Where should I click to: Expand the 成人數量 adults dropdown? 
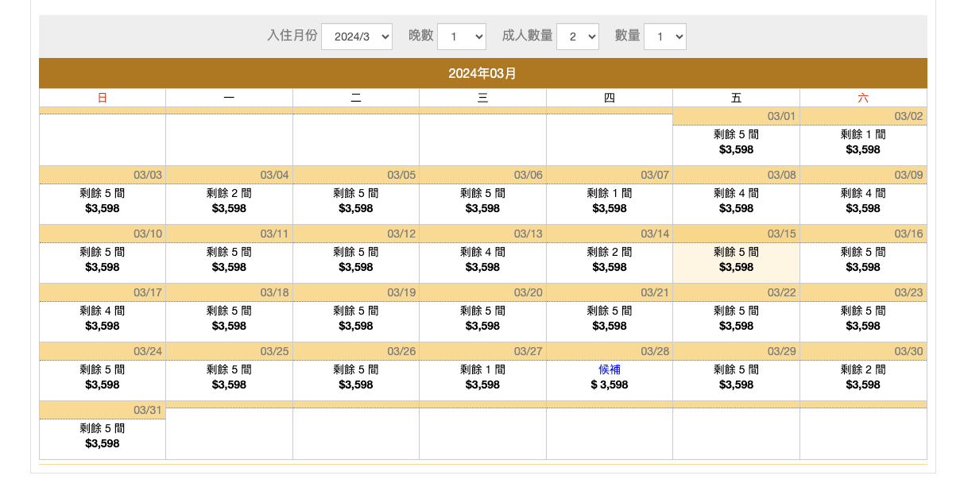577,37
